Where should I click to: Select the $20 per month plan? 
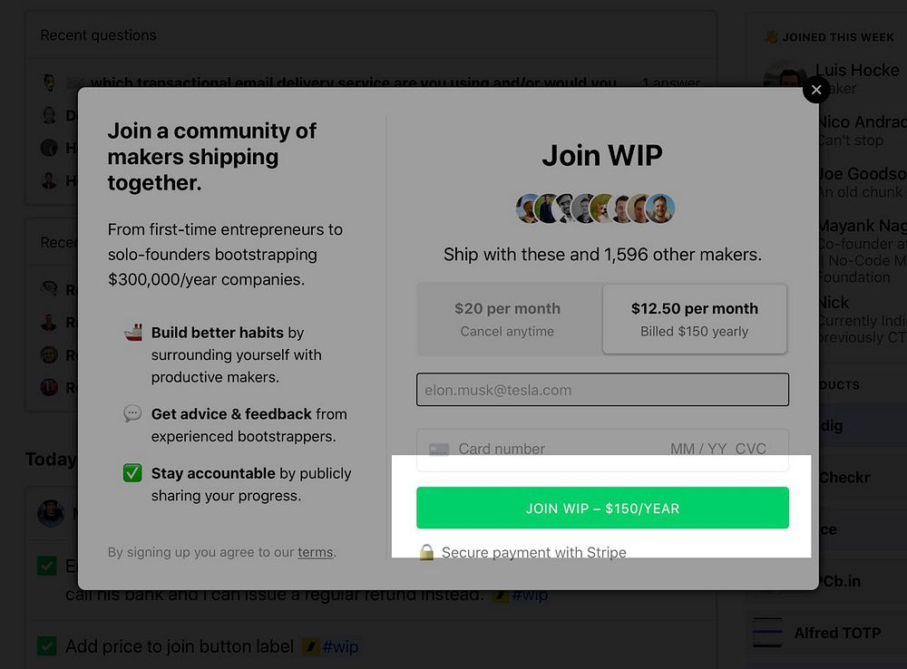tap(507, 319)
